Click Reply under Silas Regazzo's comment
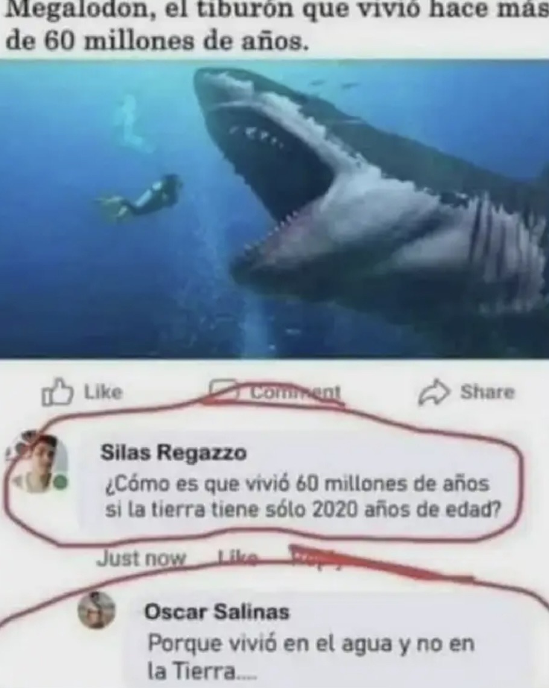The height and width of the screenshot is (688, 549). point(314,558)
